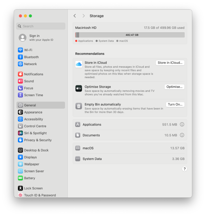Go back using the left chevron
206x216 pixels.
tap(75, 16)
